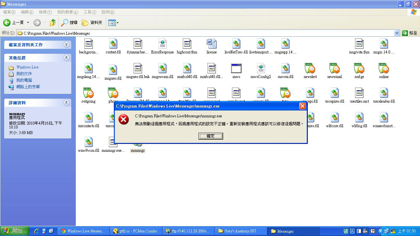Select the wmv9vcm.dll file icon

click(89, 142)
